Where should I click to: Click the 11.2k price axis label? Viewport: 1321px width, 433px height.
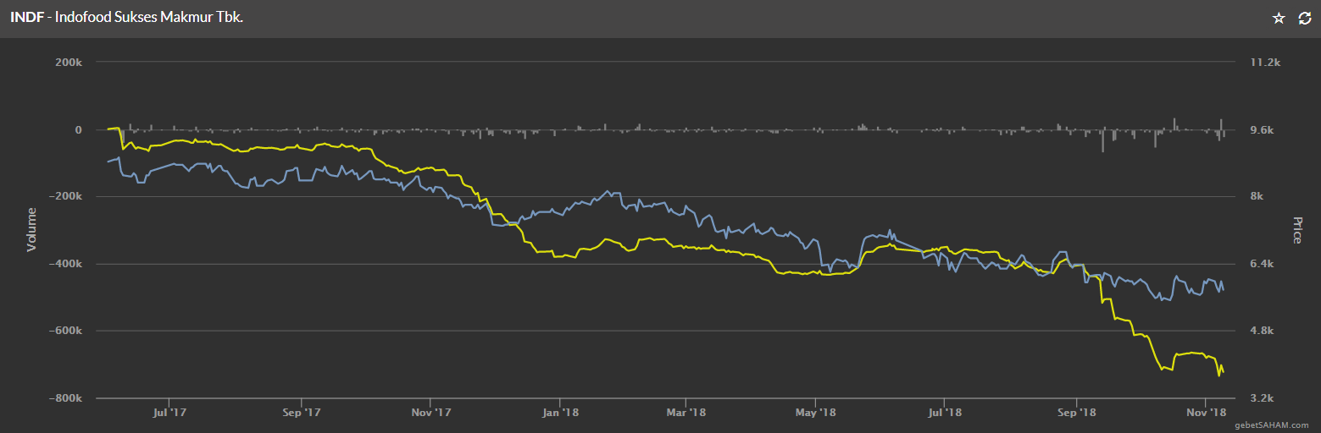[1264, 63]
